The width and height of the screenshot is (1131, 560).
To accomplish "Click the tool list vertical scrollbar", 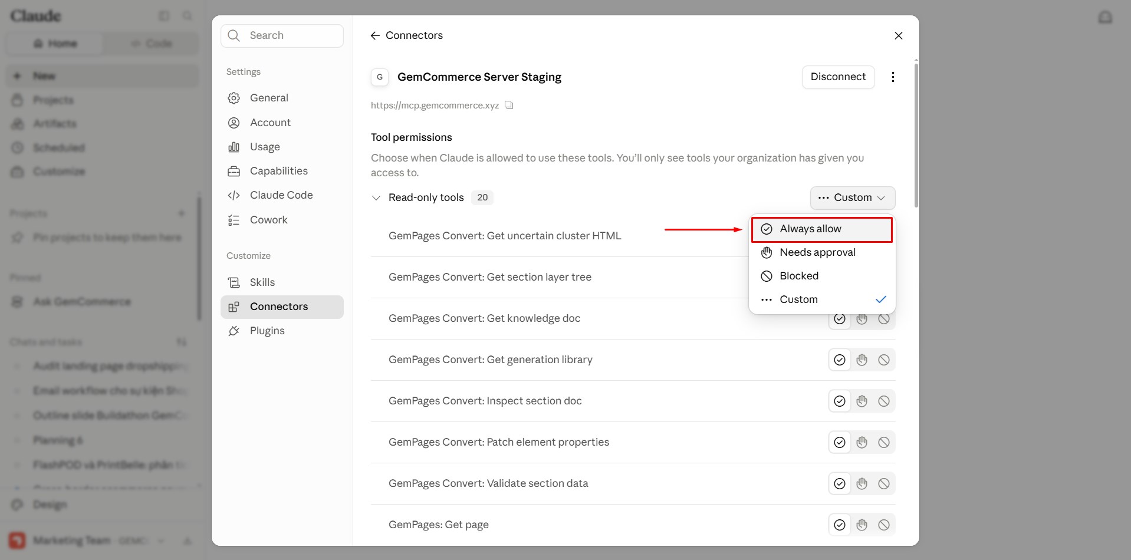I will click(x=916, y=135).
